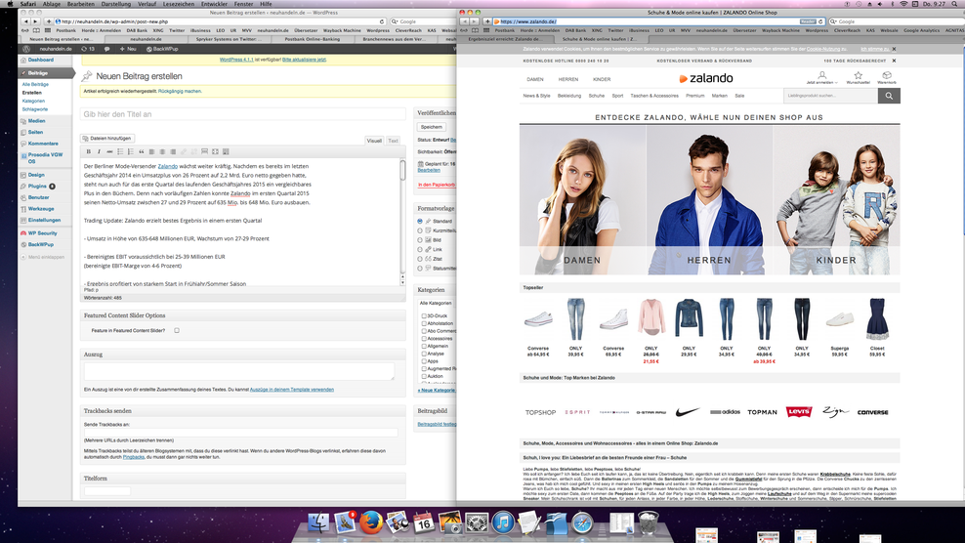Reload the neuhandeln.de page in Safari
This screenshot has width=965, height=543.
coord(382,21)
